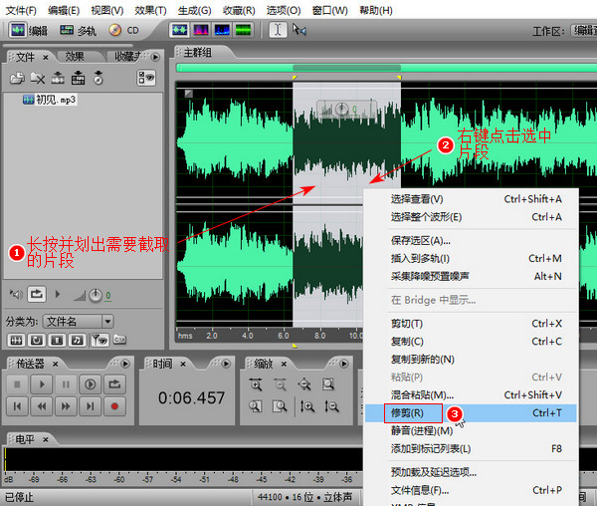Viewport: 597px width, 506px height.
Task: Choose 修剪(R) from the context menu
Action: (408, 412)
